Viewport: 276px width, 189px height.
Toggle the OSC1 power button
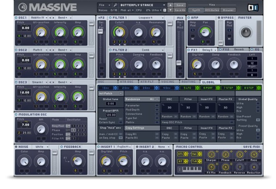click(16, 18)
